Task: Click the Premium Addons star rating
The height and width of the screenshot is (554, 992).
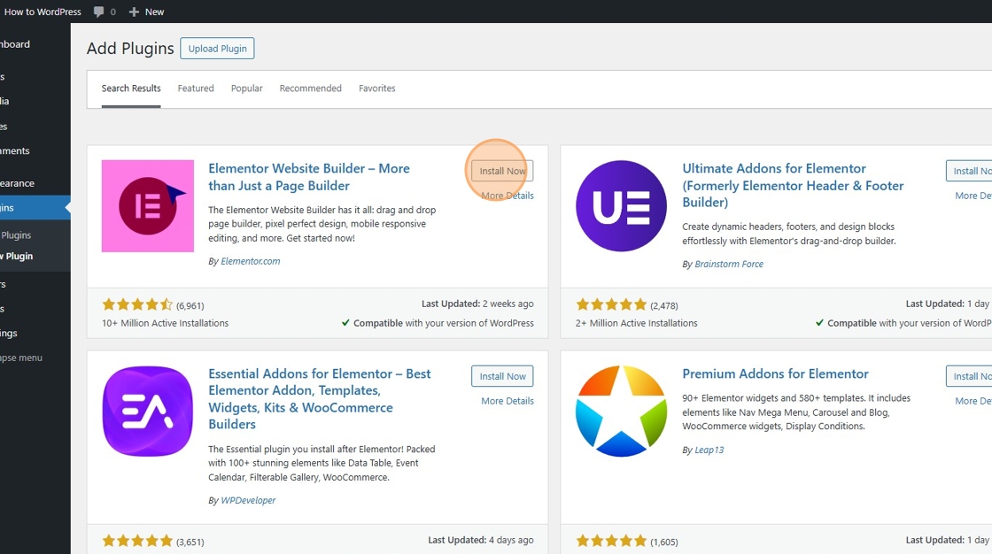Action: (611, 541)
